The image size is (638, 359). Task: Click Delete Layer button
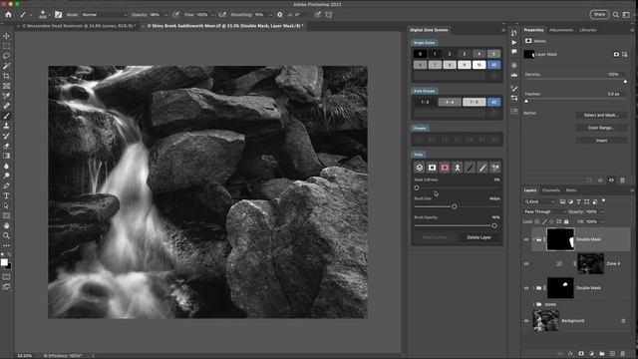(x=478, y=237)
